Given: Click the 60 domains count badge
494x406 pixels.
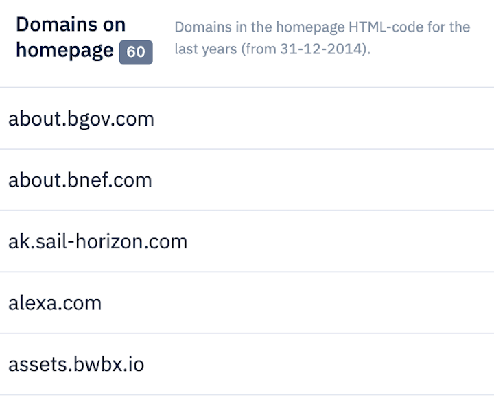Looking at the screenshot, I should click(136, 52).
